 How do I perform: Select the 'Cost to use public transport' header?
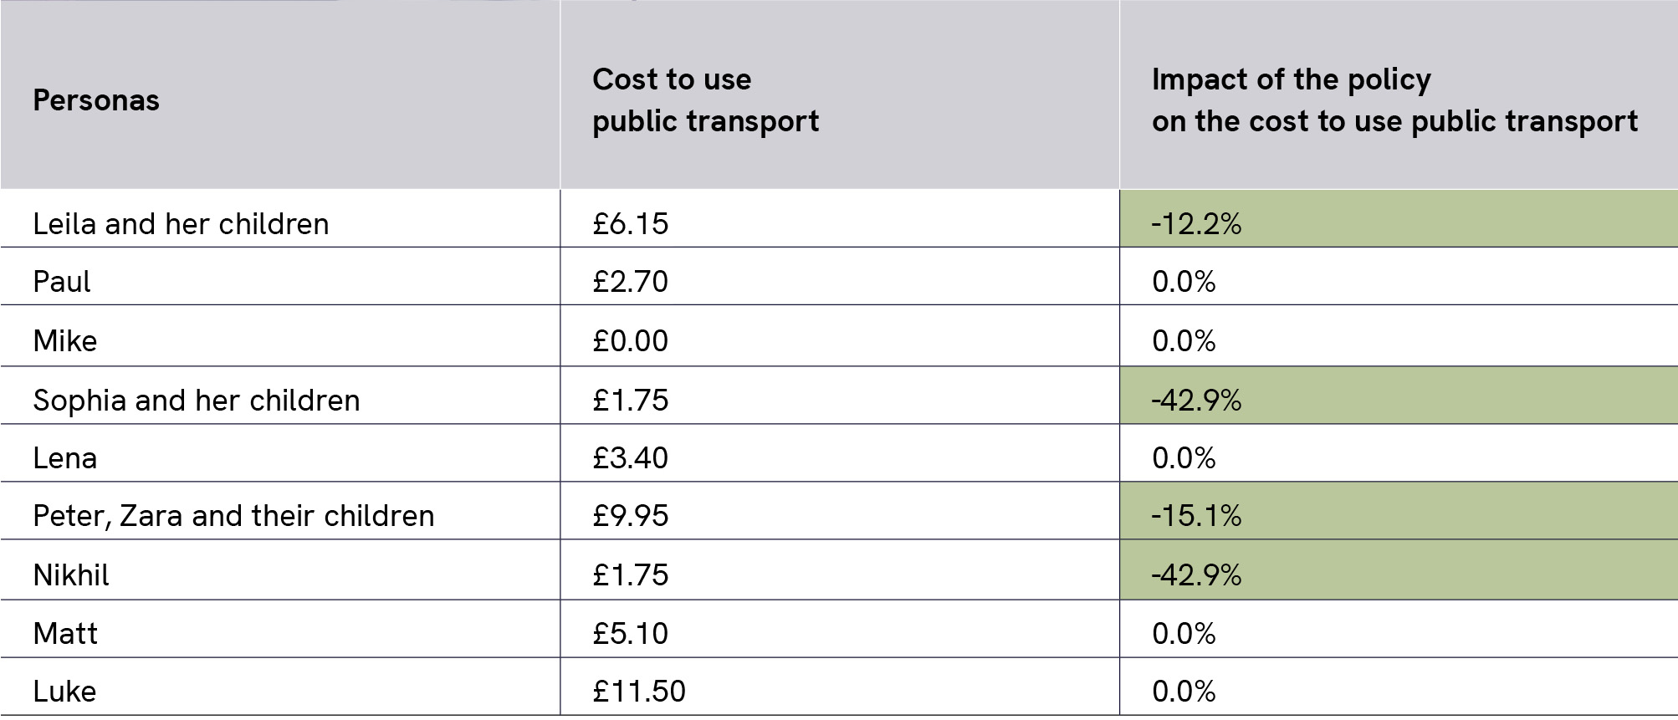click(x=705, y=100)
